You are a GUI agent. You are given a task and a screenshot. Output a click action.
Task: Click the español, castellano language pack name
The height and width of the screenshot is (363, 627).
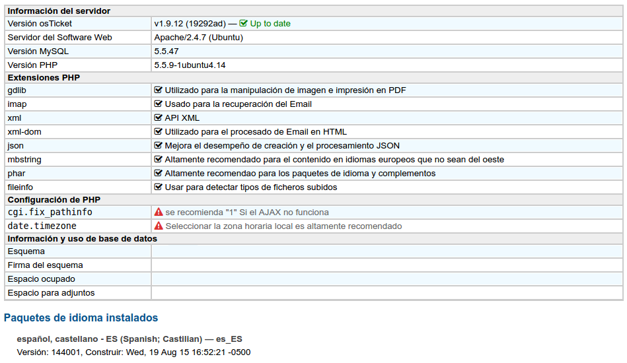pos(129,339)
